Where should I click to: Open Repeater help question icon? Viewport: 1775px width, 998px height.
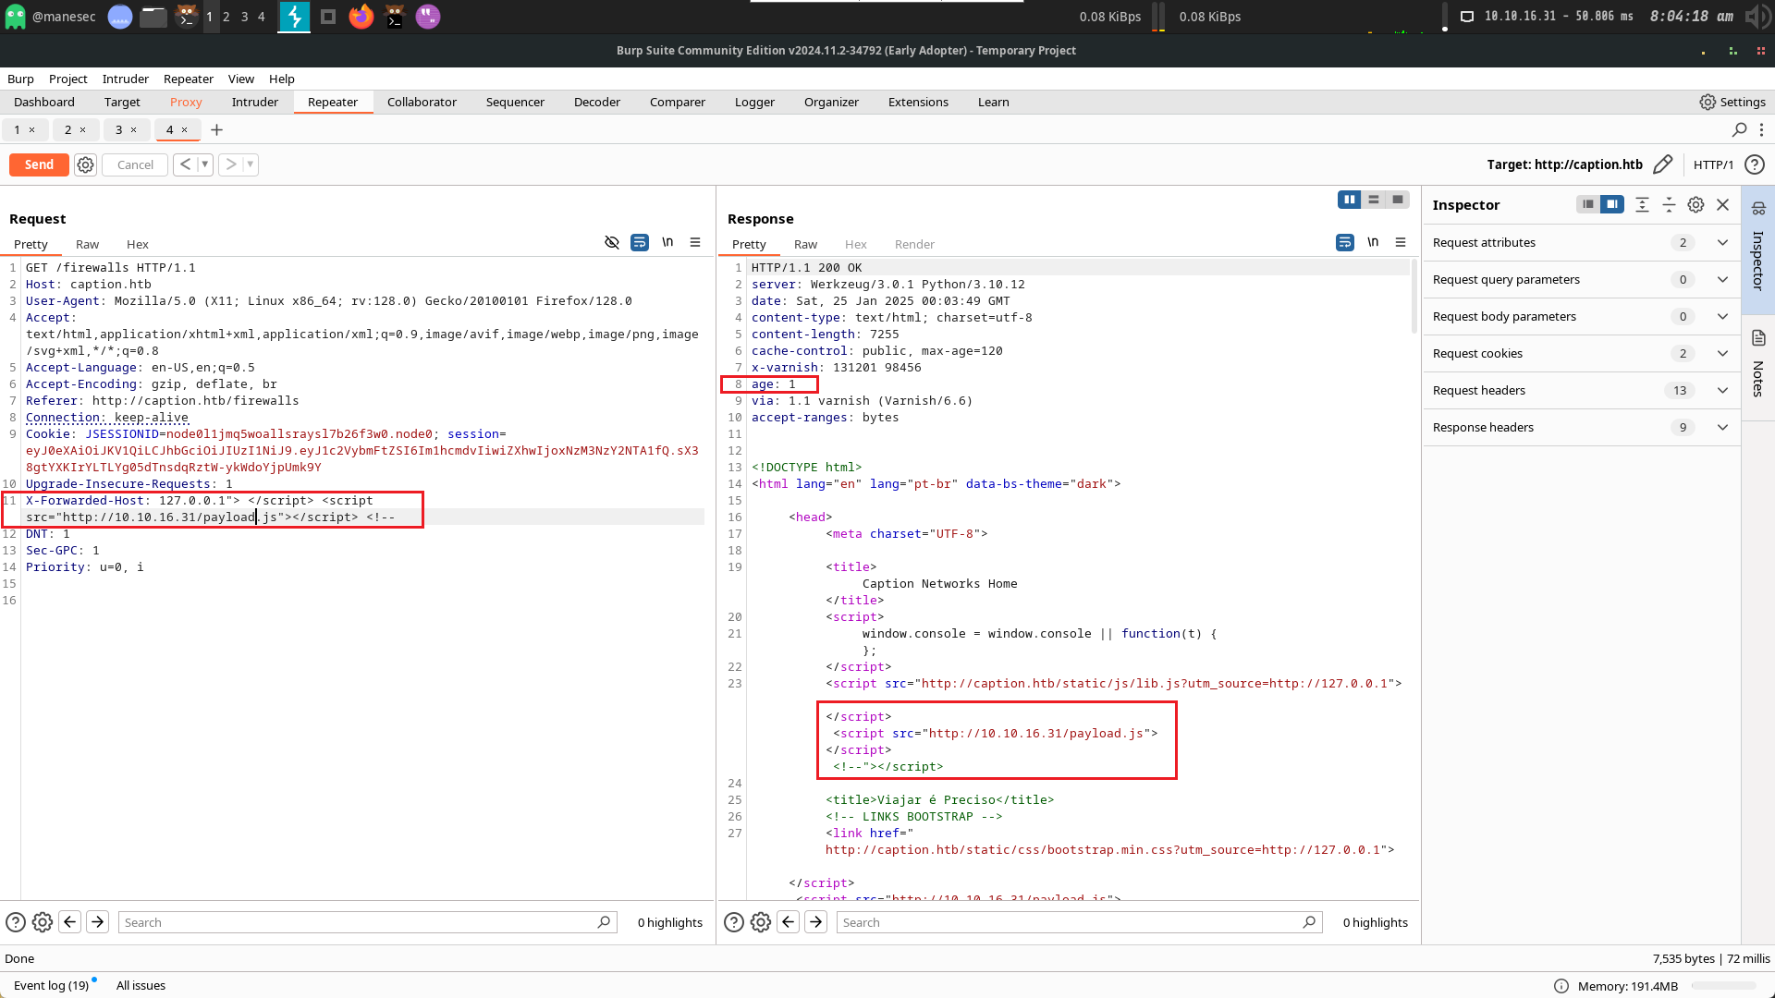[x=1754, y=164]
